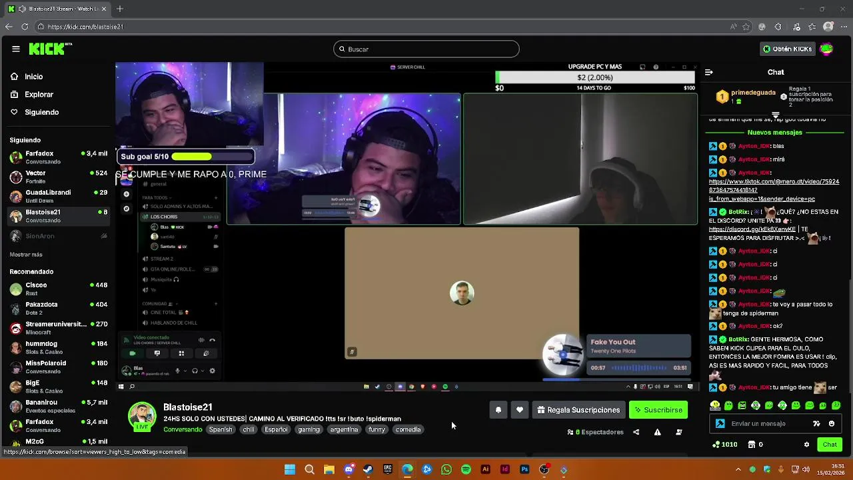Click the browser back arrow
Screen dimensions: 853x480
(9, 27)
